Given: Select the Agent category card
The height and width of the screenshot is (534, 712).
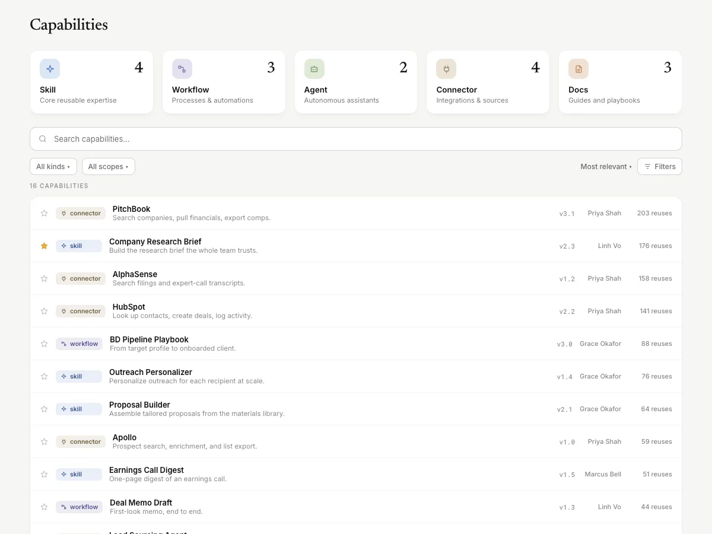Looking at the screenshot, I should [356, 82].
